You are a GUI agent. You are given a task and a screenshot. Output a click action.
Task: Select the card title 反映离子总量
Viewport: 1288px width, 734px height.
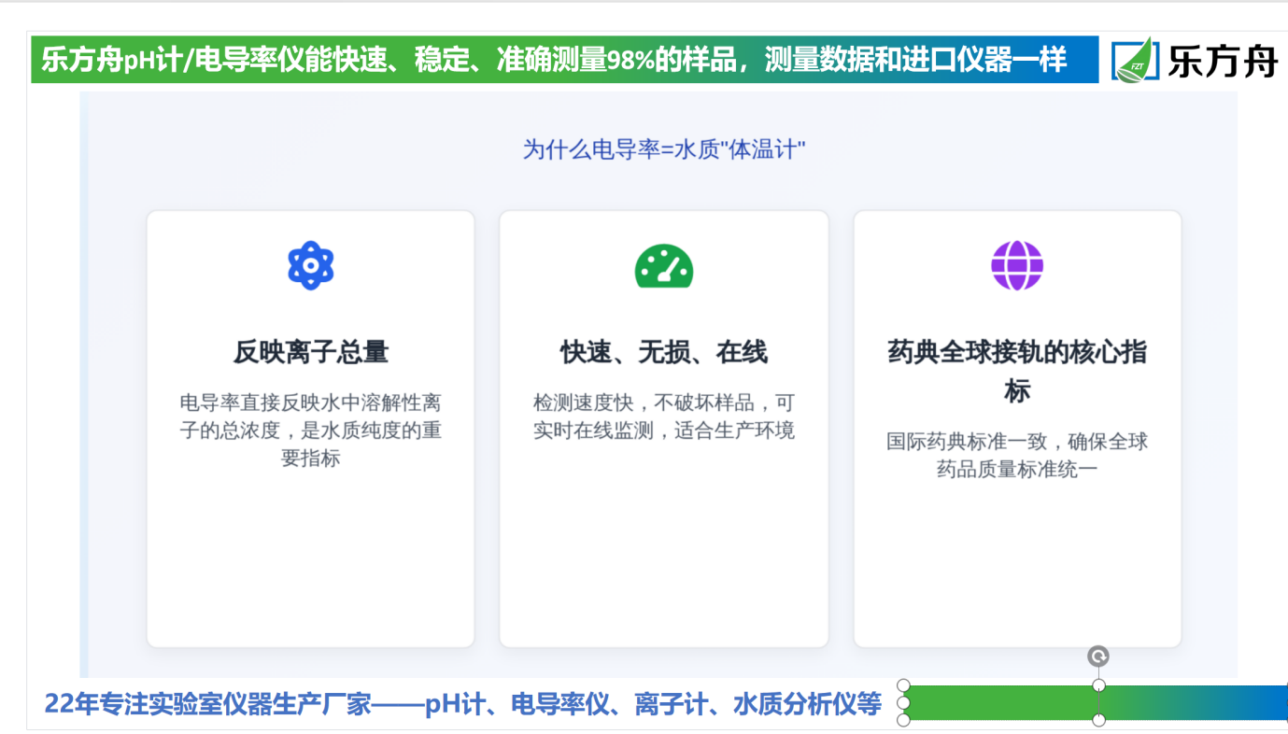(310, 352)
